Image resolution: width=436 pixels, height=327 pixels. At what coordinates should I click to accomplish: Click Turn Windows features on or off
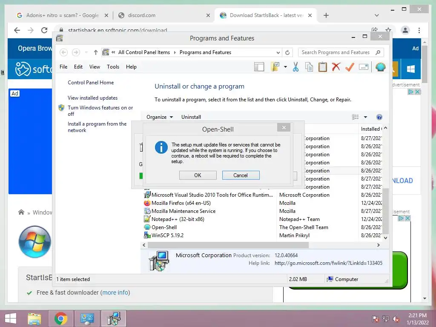(x=100, y=111)
